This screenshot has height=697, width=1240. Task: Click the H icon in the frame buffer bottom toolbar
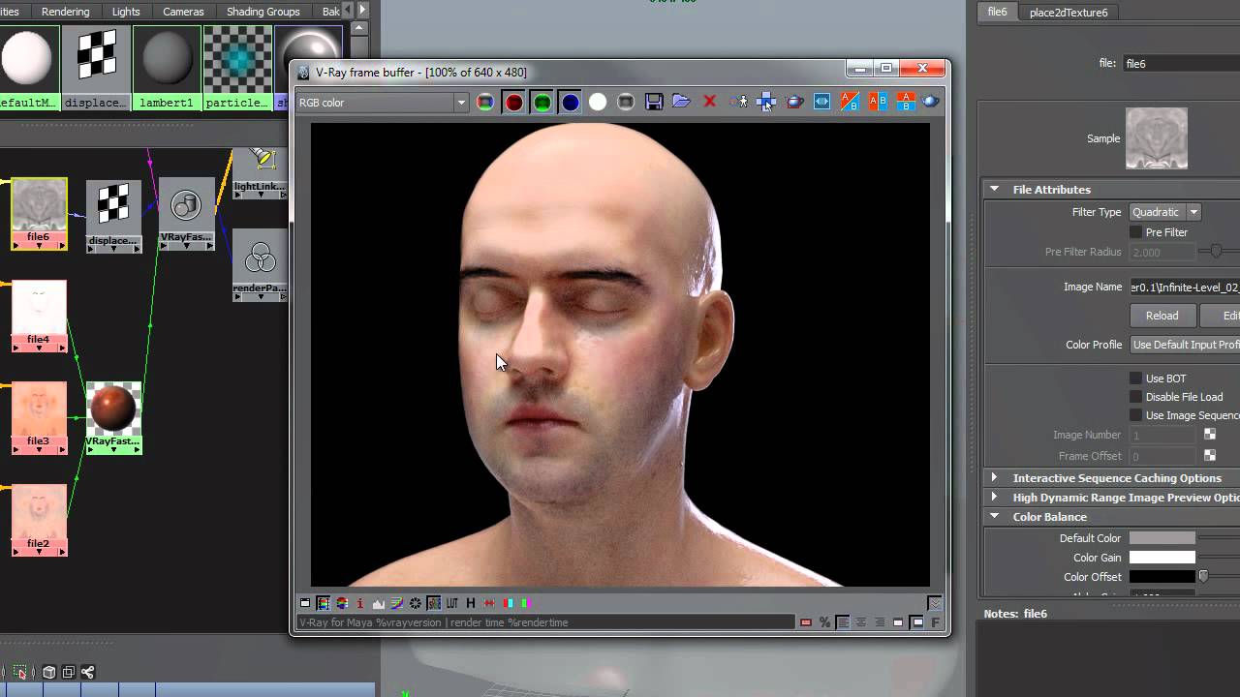coord(471,603)
